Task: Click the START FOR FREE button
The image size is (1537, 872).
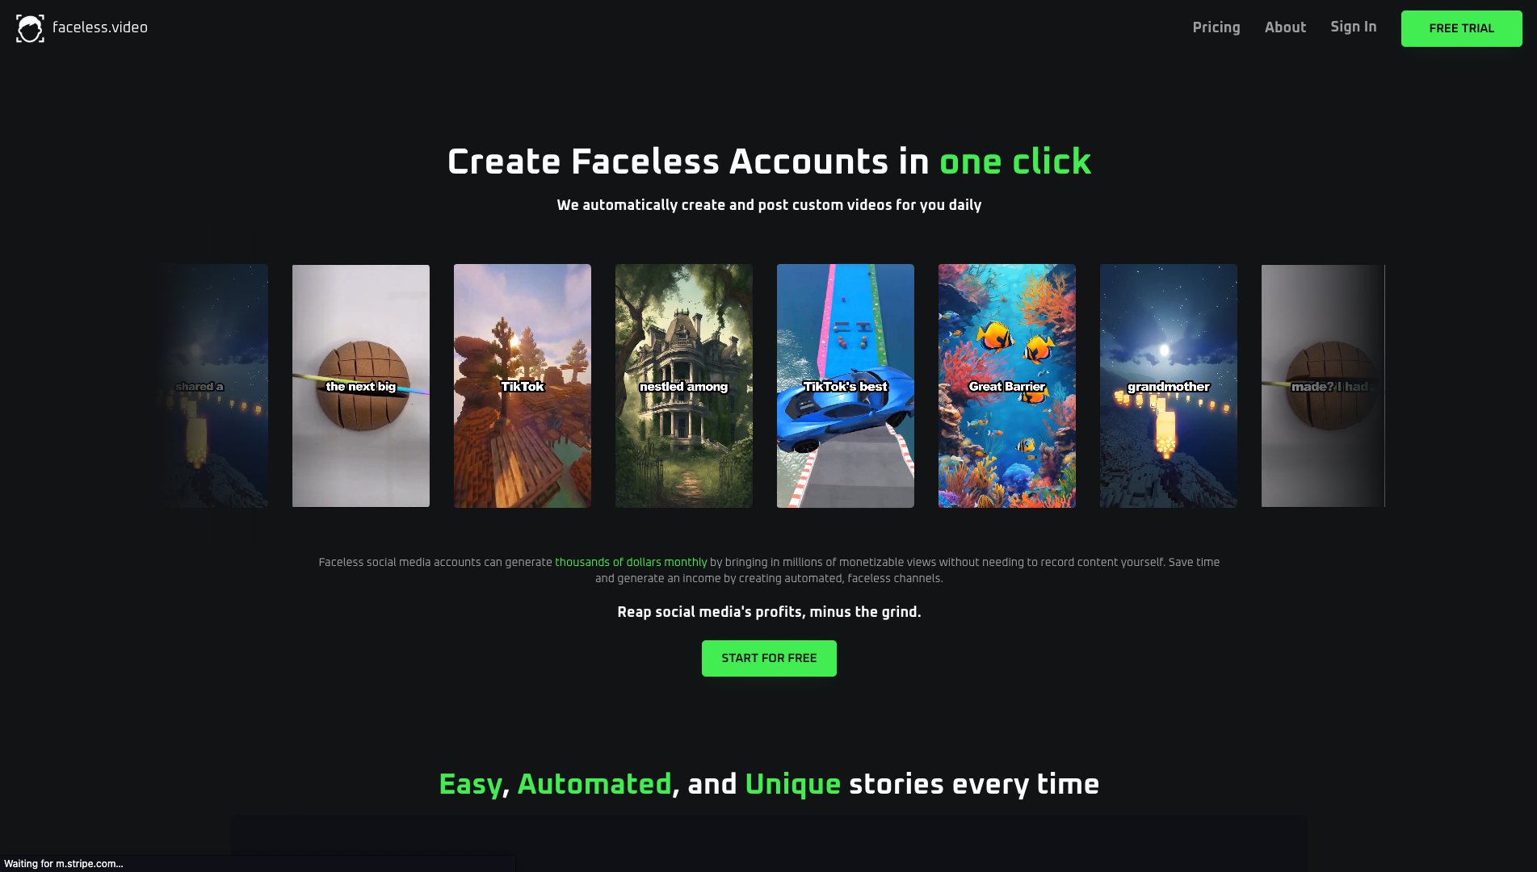Action: 769,658
